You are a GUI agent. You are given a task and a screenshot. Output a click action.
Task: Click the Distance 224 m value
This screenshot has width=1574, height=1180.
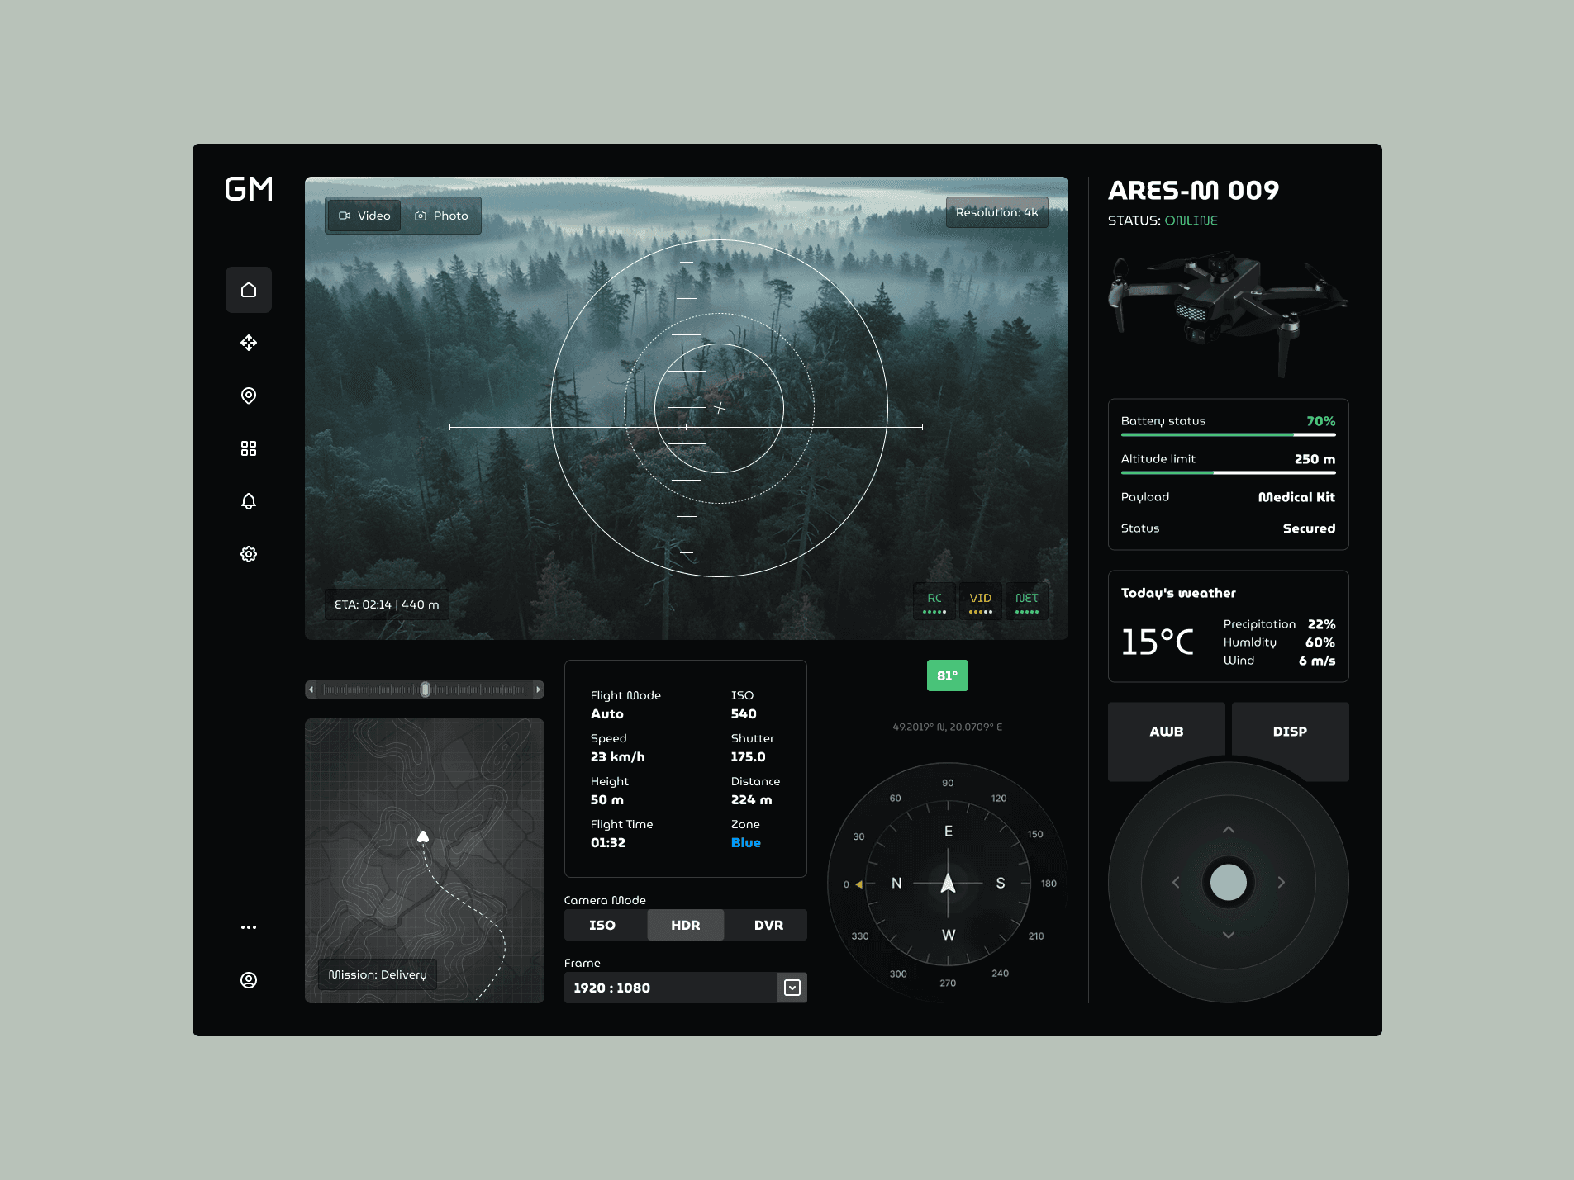point(752,799)
